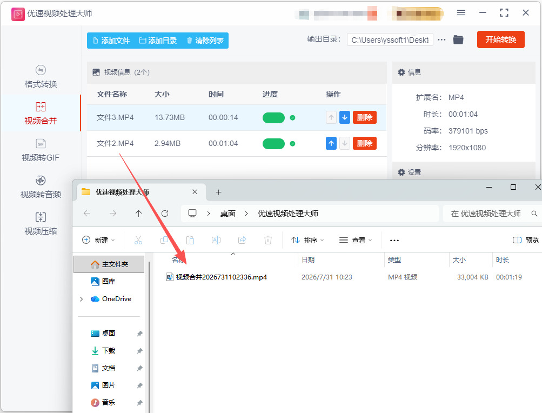Open 音乐 in quick access
Screen dimensions: 542x413
pyautogui.click(x=103, y=402)
